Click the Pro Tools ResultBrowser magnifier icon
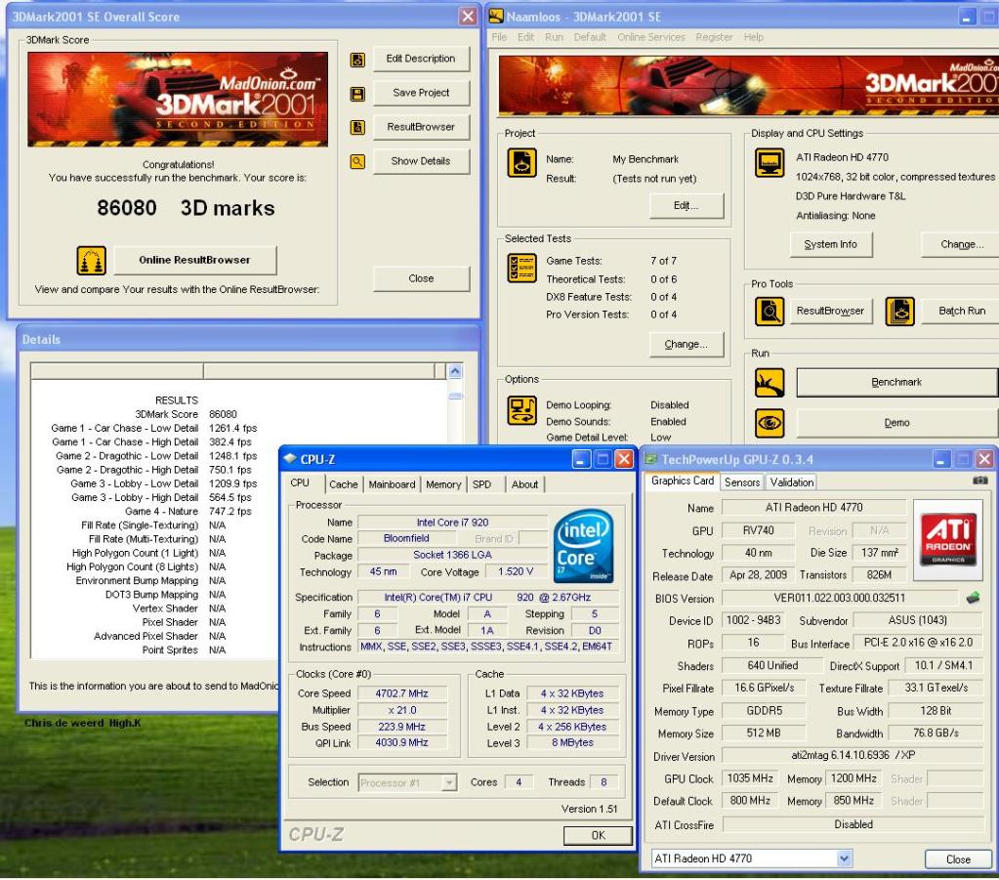This screenshot has width=999, height=880. pos(769,312)
